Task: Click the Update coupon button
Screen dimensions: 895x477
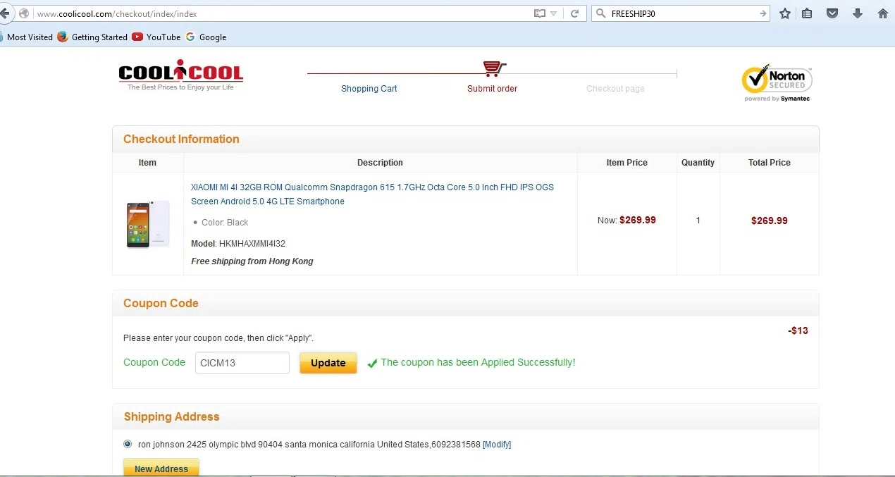Action: pos(328,363)
